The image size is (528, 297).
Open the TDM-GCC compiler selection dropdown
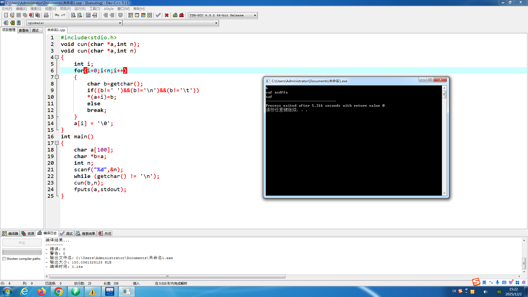pyautogui.click(x=255, y=15)
